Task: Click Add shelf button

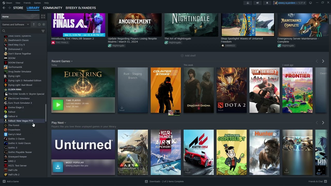Action: 188,56
